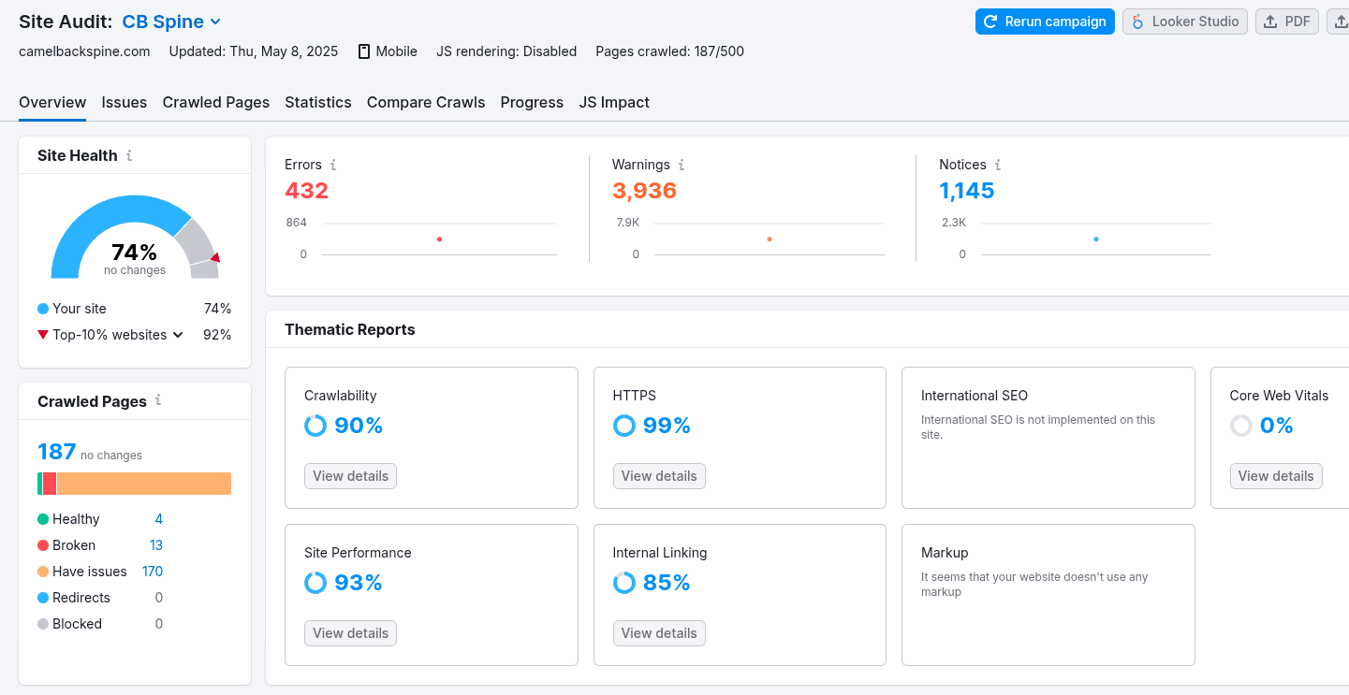Click the 432 errors count
Screen dimensions: 1349x695
pyautogui.click(x=306, y=191)
